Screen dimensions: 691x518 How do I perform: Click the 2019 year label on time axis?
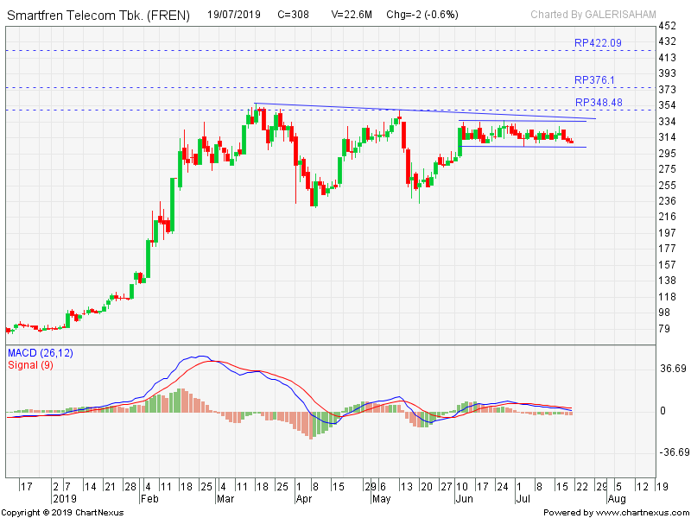point(65,499)
